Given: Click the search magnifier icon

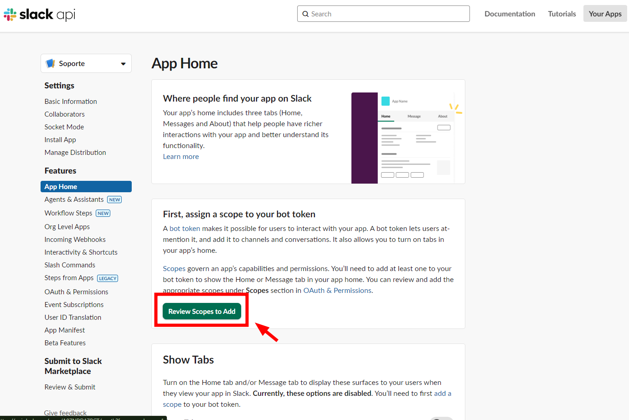Looking at the screenshot, I should [306, 14].
